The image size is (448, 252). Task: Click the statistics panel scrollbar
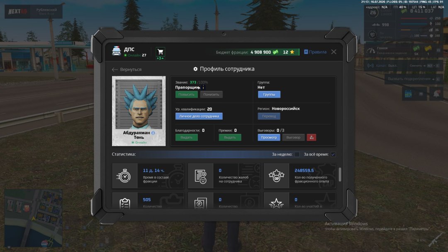point(340,174)
